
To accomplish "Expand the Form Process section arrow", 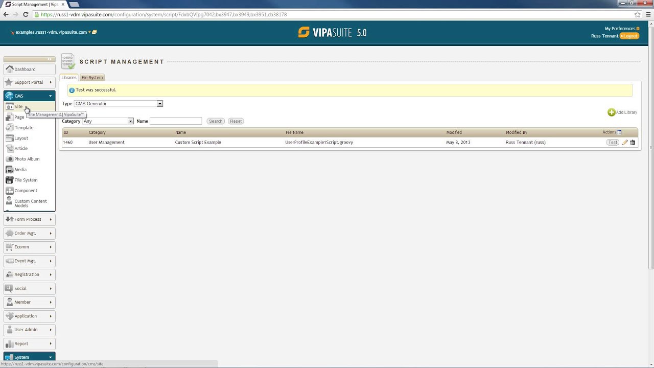I will [50, 219].
